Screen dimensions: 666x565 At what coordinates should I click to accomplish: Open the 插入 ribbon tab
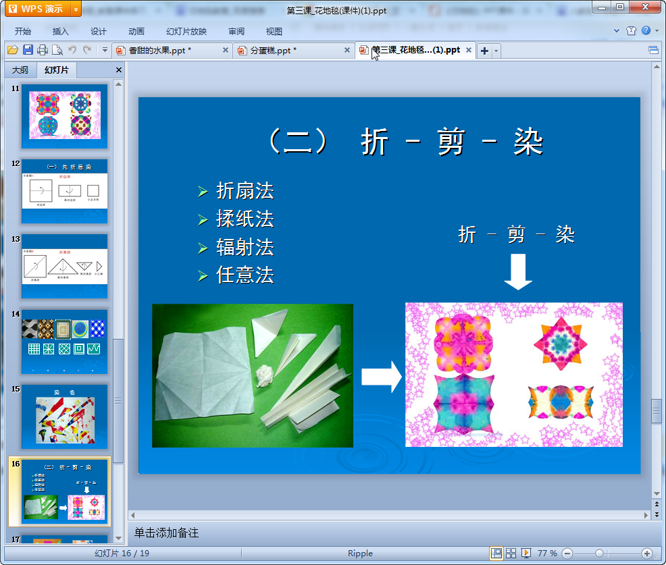(x=60, y=32)
